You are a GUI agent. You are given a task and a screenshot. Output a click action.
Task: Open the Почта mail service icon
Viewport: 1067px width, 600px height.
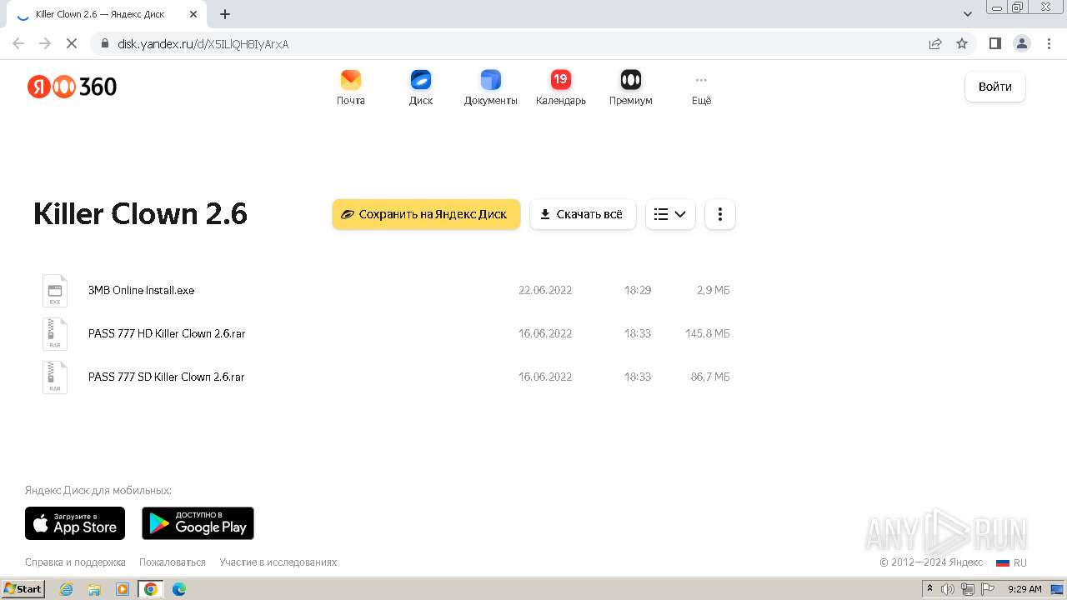click(x=351, y=80)
